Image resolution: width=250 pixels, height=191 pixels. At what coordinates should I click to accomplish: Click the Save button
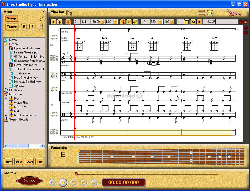[30, 162]
